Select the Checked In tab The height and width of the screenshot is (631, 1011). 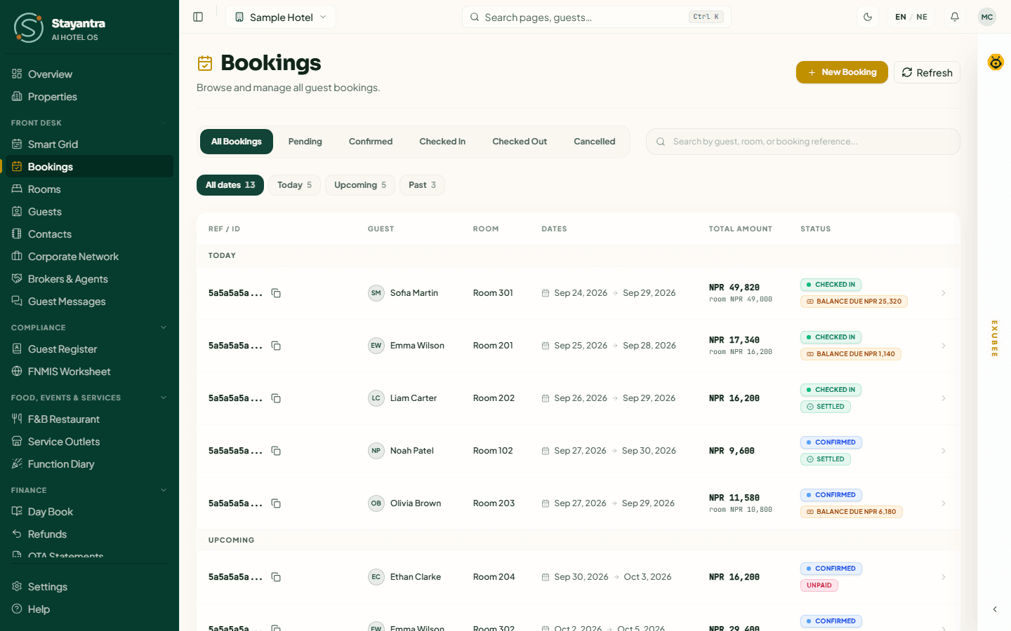(442, 142)
